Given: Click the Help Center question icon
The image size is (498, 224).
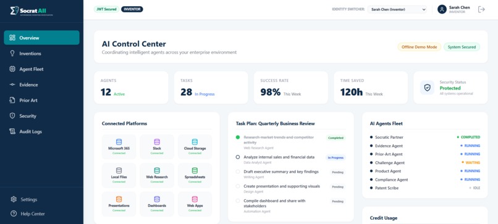Looking at the screenshot, I should [x=14, y=214].
